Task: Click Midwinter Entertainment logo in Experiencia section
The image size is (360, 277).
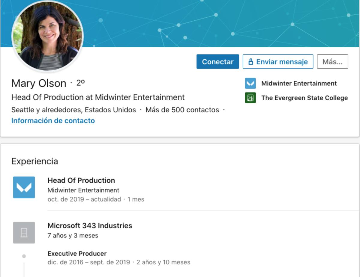Action: pyautogui.click(x=24, y=187)
